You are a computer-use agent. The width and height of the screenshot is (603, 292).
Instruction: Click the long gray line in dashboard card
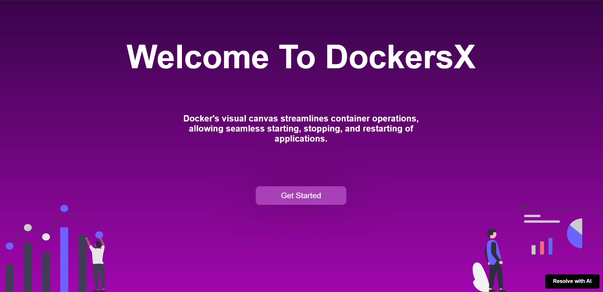(542, 222)
